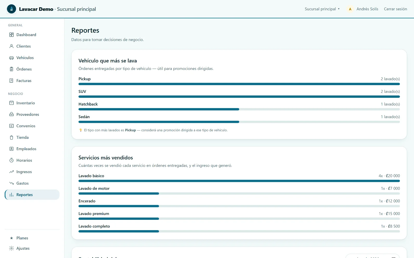Viewport: 414px width, 258px height.
Task: Click the 'Vehículo que más se lava' heading
Action: click(x=108, y=61)
